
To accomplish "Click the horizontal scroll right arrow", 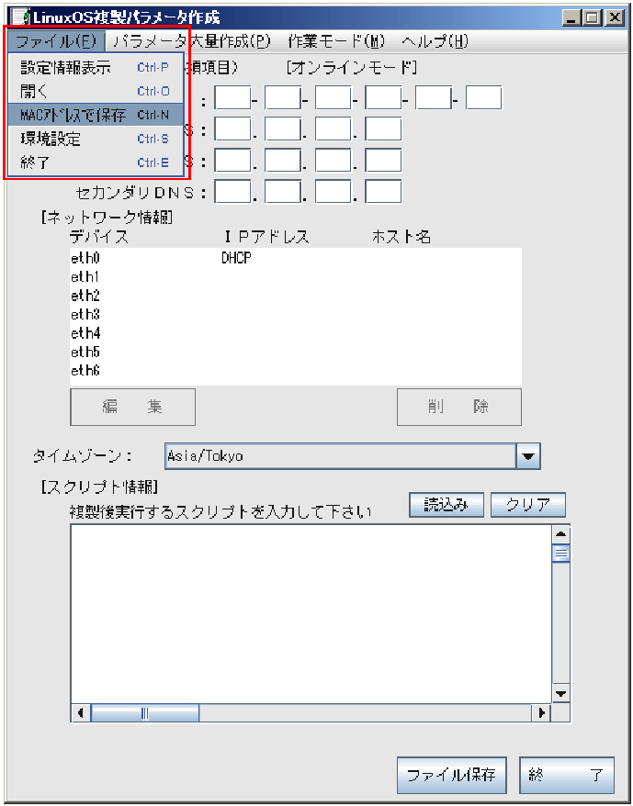I will (541, 713).
